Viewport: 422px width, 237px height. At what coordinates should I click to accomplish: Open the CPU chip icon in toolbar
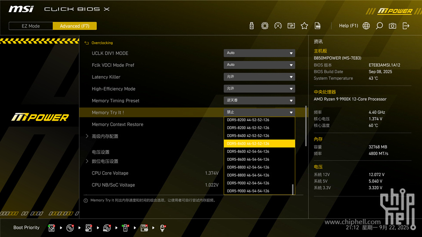264,26
